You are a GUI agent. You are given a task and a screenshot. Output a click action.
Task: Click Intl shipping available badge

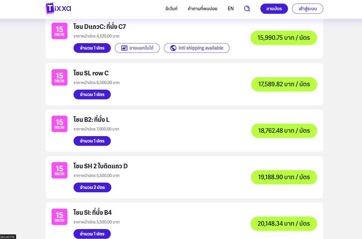click(197, 48)
